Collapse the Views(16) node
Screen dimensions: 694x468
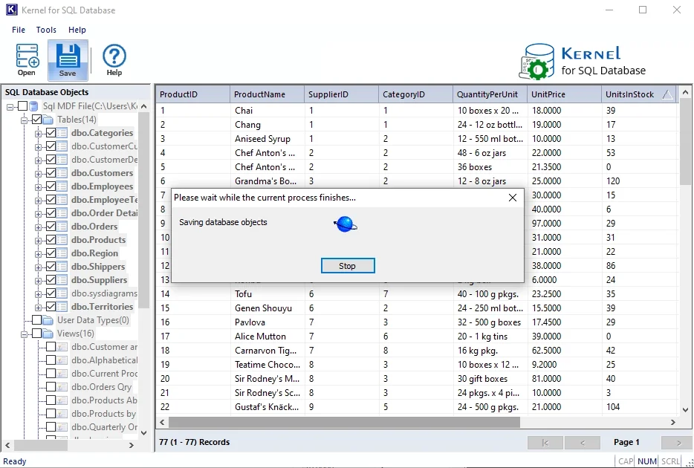(x=25, y=334)
